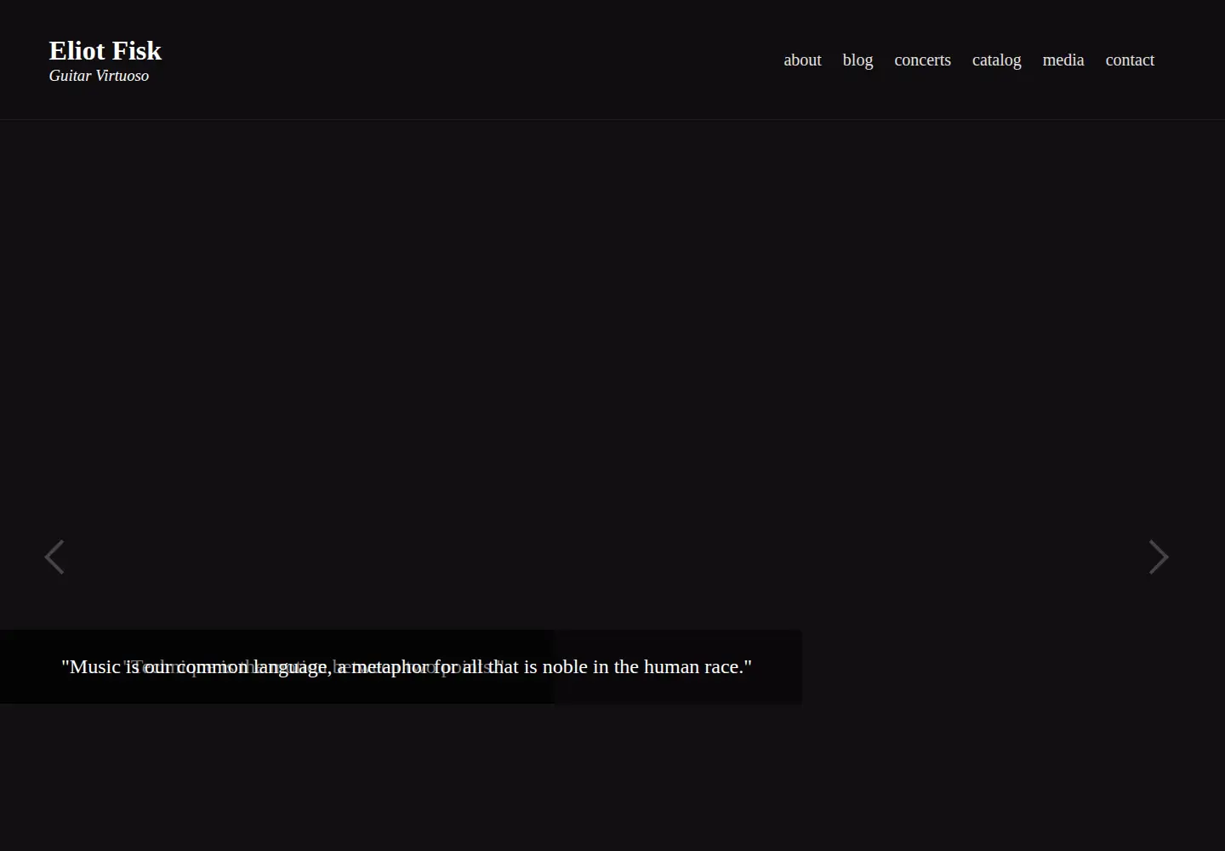Go to the previous slide arrow

coord(54,557)
